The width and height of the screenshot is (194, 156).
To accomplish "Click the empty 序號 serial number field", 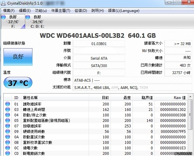I will pos(99,51).
